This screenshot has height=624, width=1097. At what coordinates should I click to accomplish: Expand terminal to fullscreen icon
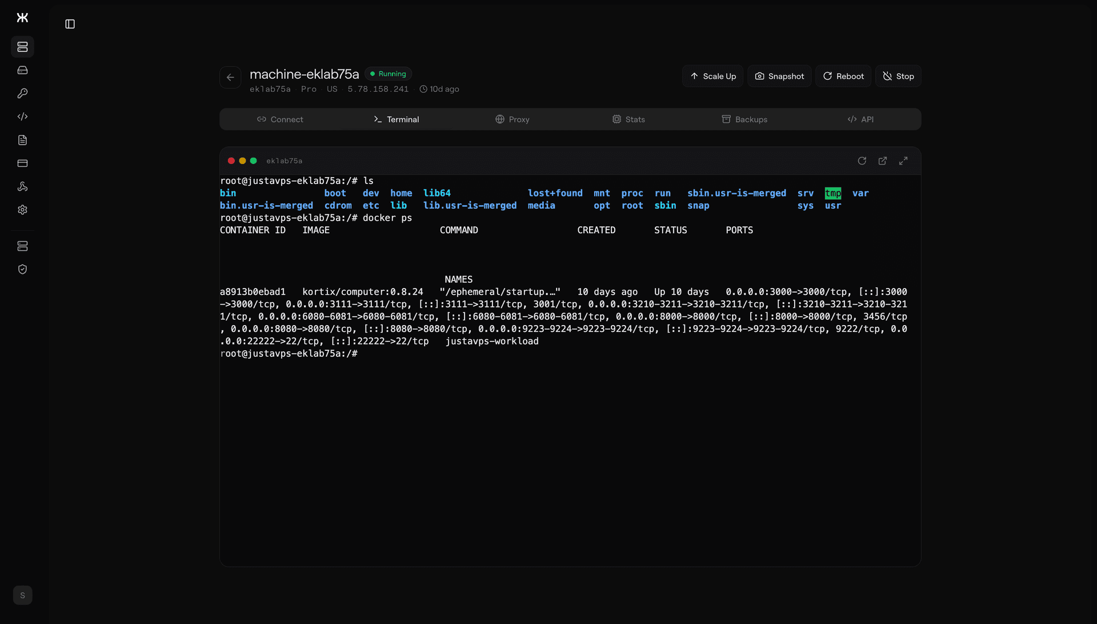coord(903,161)
